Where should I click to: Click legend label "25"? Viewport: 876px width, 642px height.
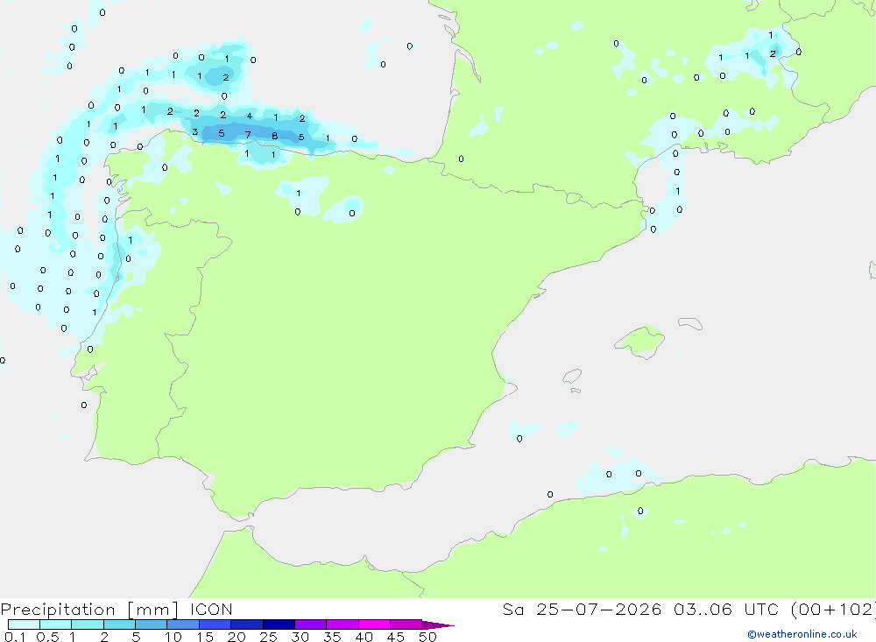[268, 637]
